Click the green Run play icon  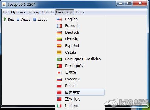pyautogui.click(x=5, y=19)
